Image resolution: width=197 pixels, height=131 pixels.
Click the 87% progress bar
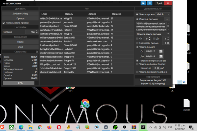19,83
